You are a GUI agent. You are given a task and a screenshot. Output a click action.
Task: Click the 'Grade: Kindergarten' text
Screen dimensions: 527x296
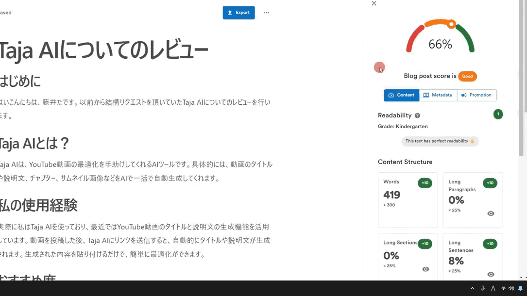coord(403,127)
